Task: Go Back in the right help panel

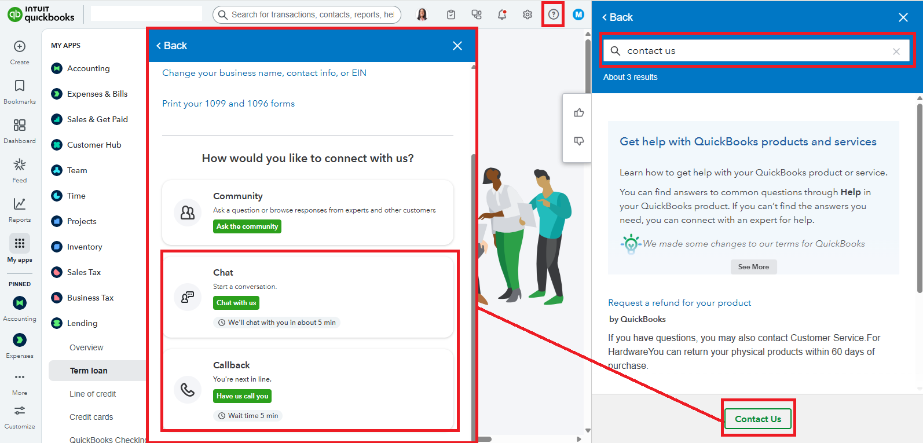Action: tap(617, 17)
